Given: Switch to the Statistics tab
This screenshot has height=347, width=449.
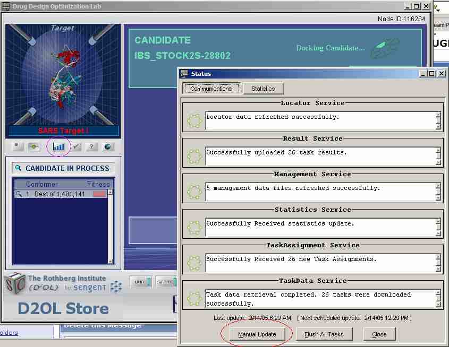Looking at the screenshot, I should pos(263,89).
